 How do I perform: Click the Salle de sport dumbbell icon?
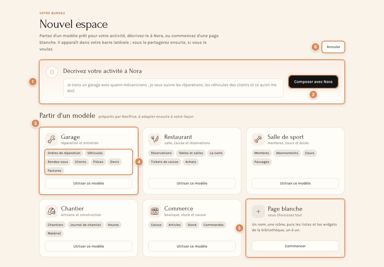click(x=258, y=139)
